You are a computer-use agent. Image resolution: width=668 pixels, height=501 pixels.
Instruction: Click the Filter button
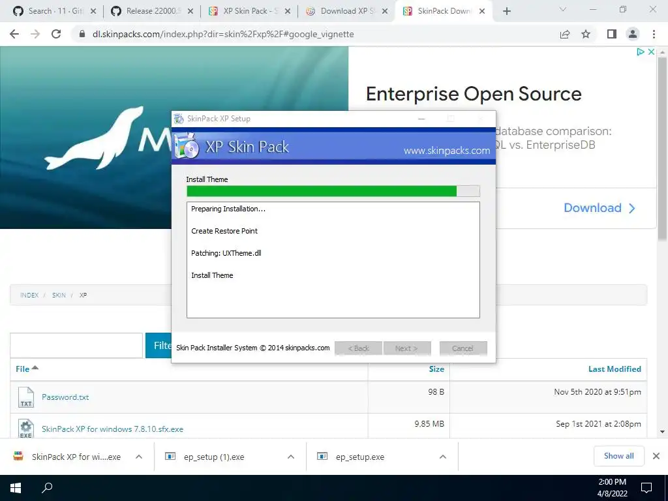point(159,346)
